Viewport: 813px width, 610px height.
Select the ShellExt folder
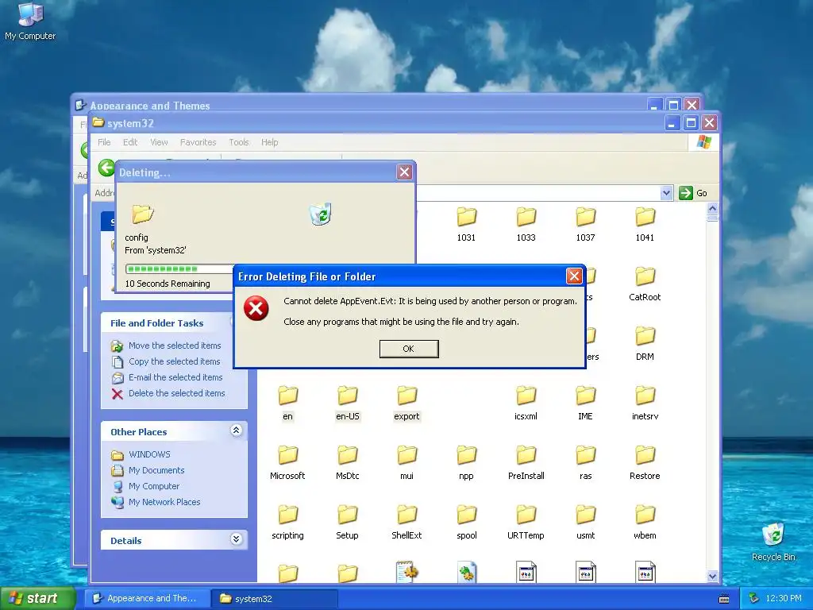pos(406,523)
